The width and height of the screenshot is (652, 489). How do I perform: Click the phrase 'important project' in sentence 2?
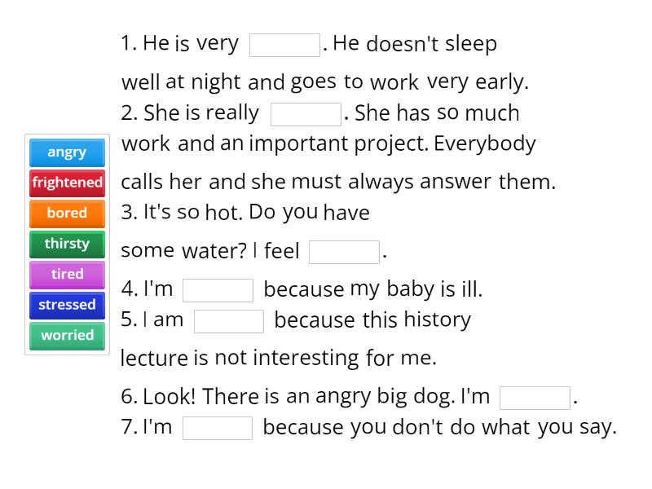point(329,143)
